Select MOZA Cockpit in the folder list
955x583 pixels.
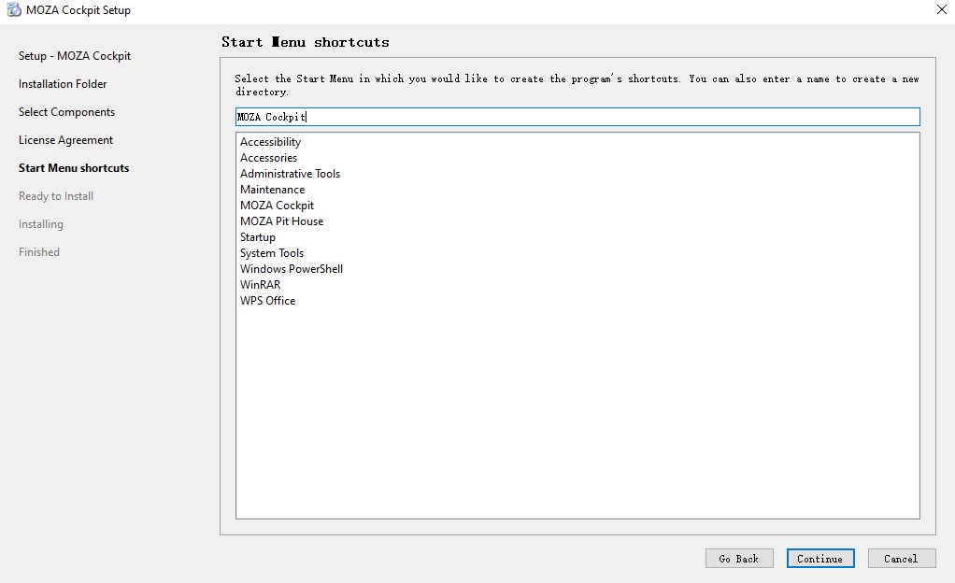(x=278, y=206)
